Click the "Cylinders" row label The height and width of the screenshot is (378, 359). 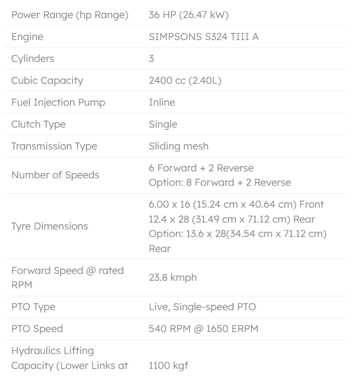33,59
